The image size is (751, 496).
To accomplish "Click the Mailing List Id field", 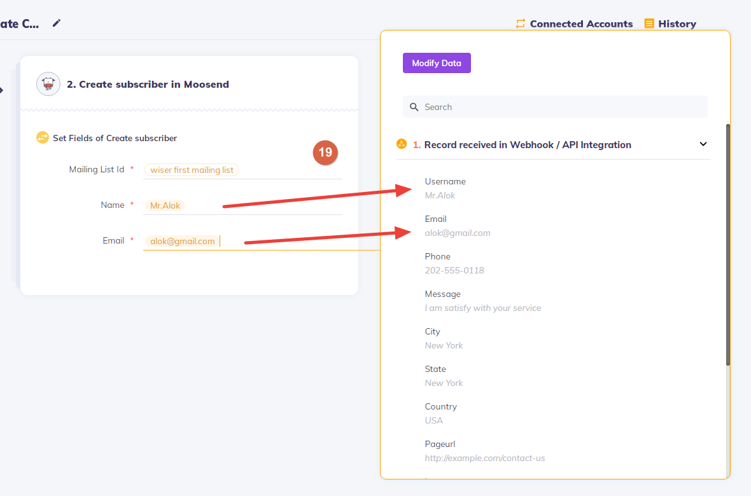I will (x=243, y=170).
